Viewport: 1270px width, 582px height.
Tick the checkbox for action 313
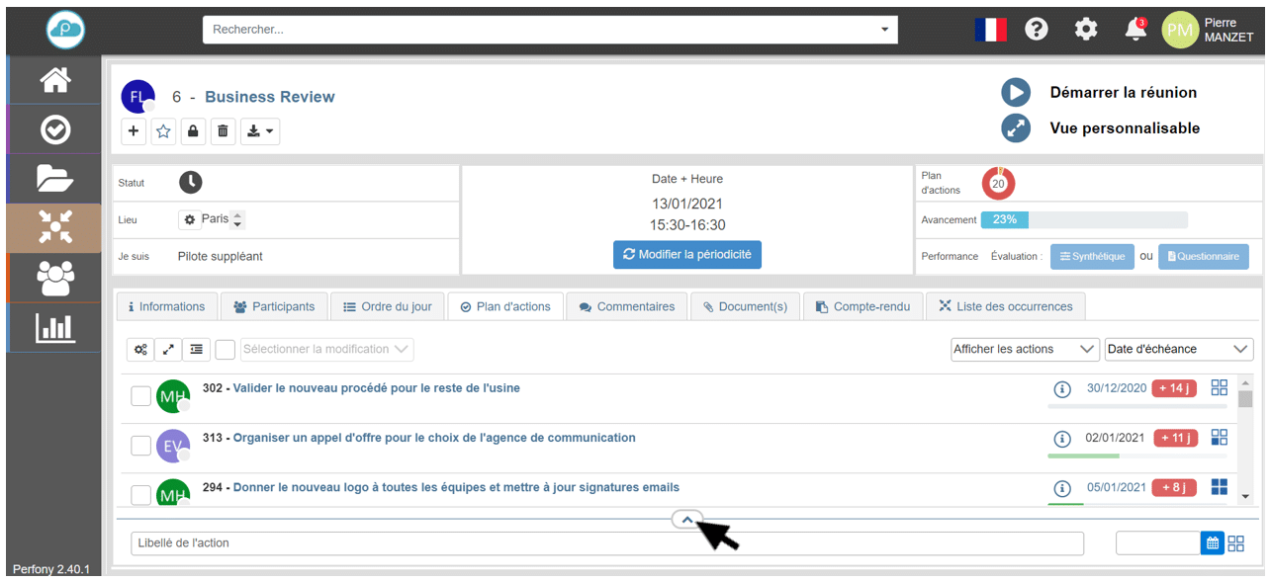(x=141, y=446)
